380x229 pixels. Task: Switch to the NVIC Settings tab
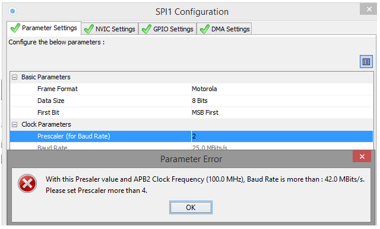pyautogui.click(x=110, y=29)
